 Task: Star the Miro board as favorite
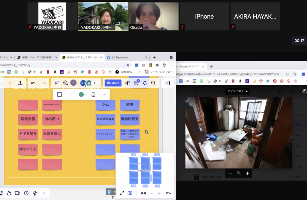pos(10,83)
